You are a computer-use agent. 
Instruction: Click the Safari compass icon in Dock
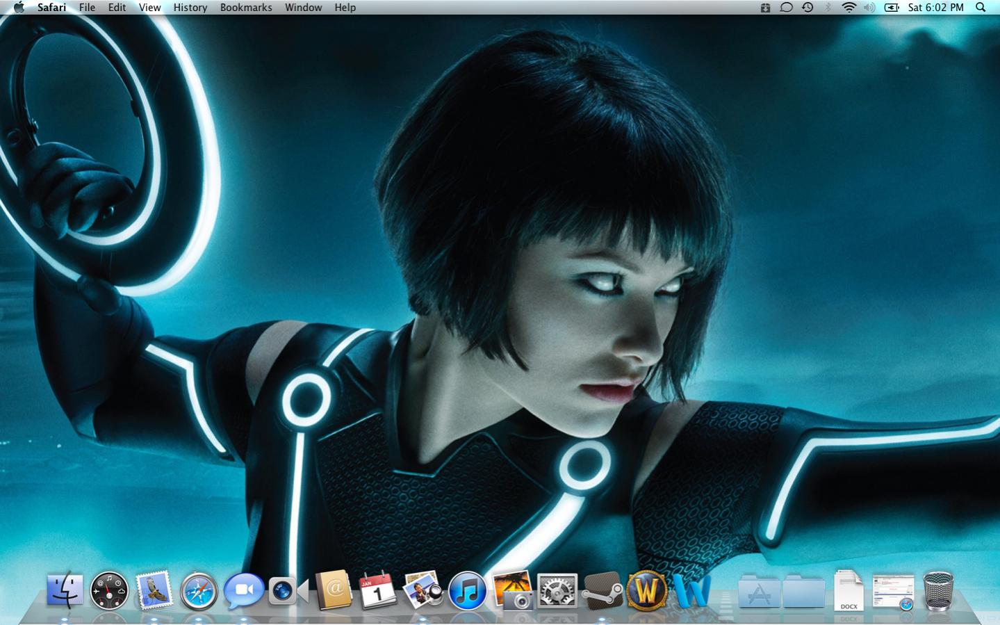(x=199, y=591)
